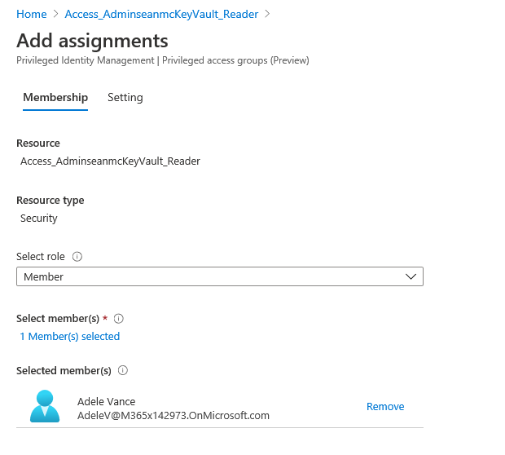Click the chevron arrow in the role dropdown
505x455 pixels.
coord(411,277)
